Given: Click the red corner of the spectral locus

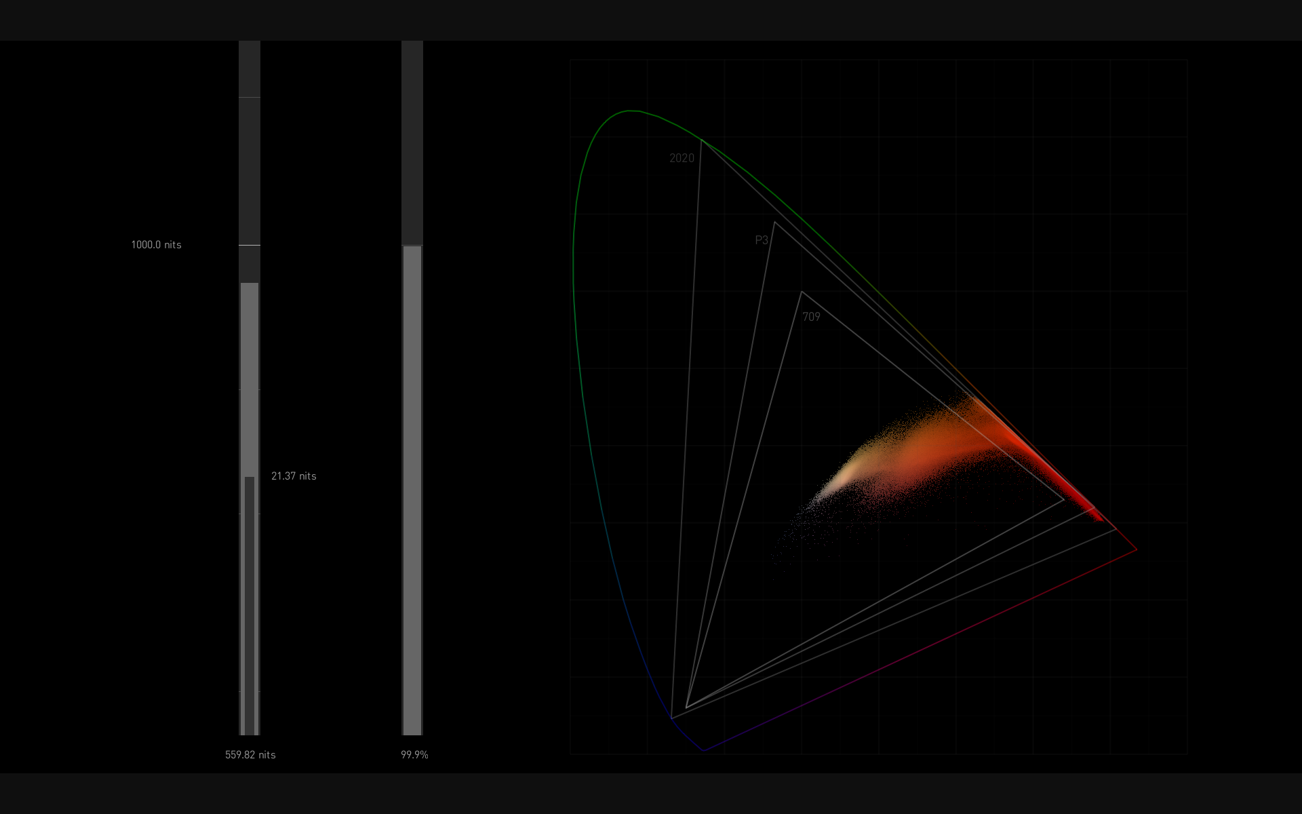Looking at the screenshot, I should point(1137,549).
